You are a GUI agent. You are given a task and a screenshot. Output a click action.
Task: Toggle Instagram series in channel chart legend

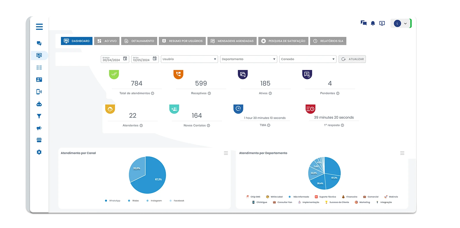tap(154, 201)
